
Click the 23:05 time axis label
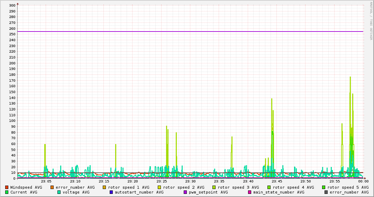click(46, 181)
